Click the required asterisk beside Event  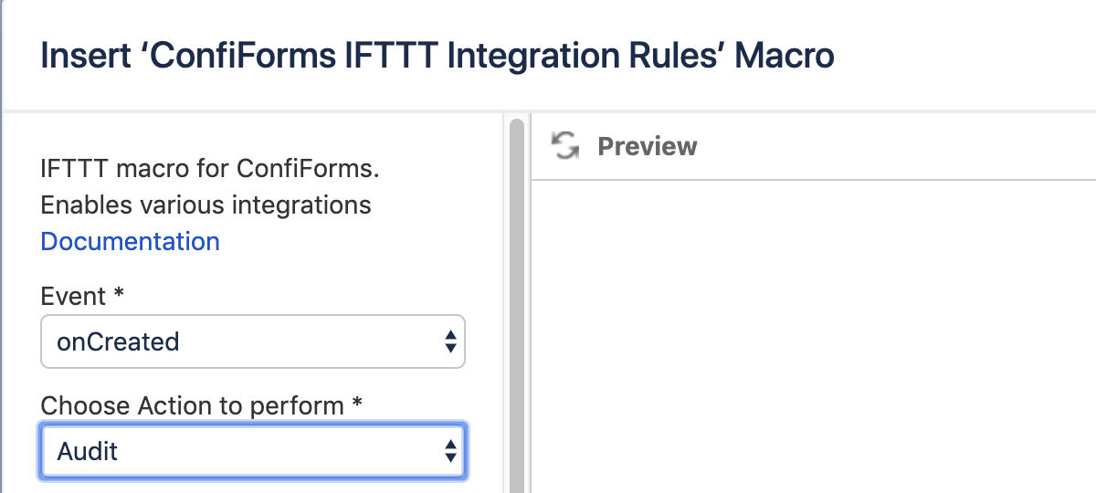[119, 295]
